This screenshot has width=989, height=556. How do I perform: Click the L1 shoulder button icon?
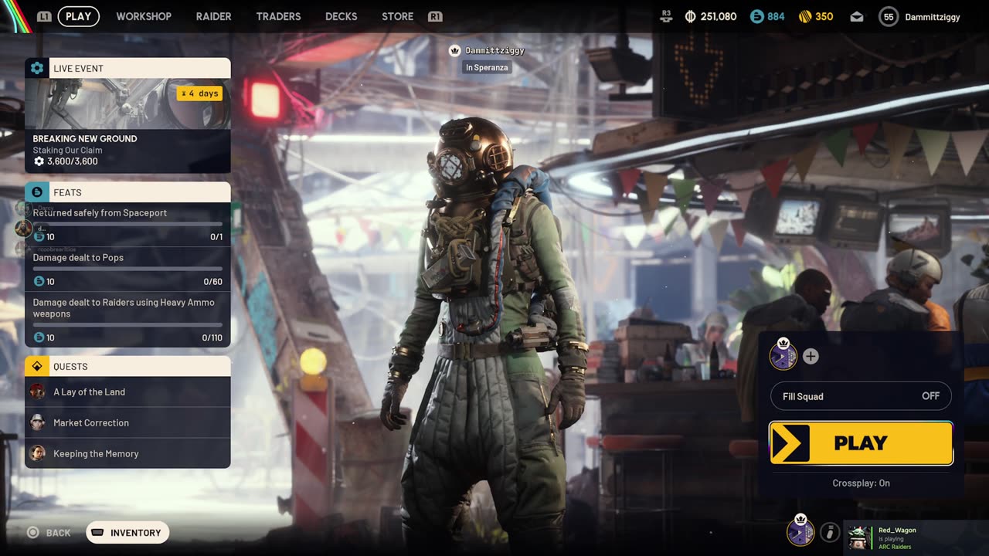click(44, 16)
